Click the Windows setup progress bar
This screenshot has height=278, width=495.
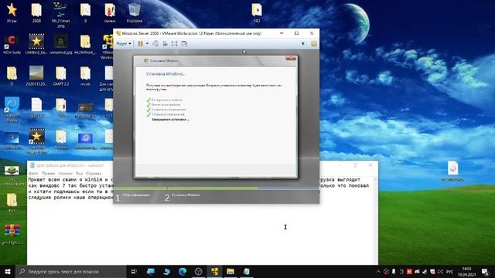pyautogui.click(x=217, y=188)
